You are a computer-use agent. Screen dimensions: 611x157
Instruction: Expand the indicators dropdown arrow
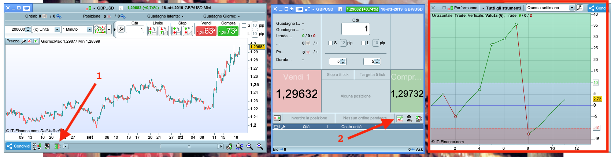(x=109, y=29)
